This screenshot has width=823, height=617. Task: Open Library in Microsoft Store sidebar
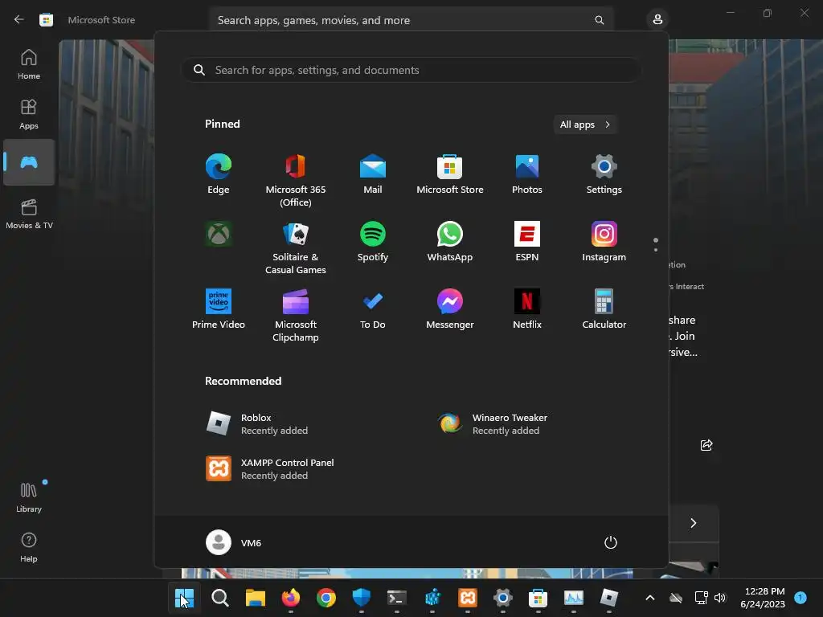tap(29, 497)
